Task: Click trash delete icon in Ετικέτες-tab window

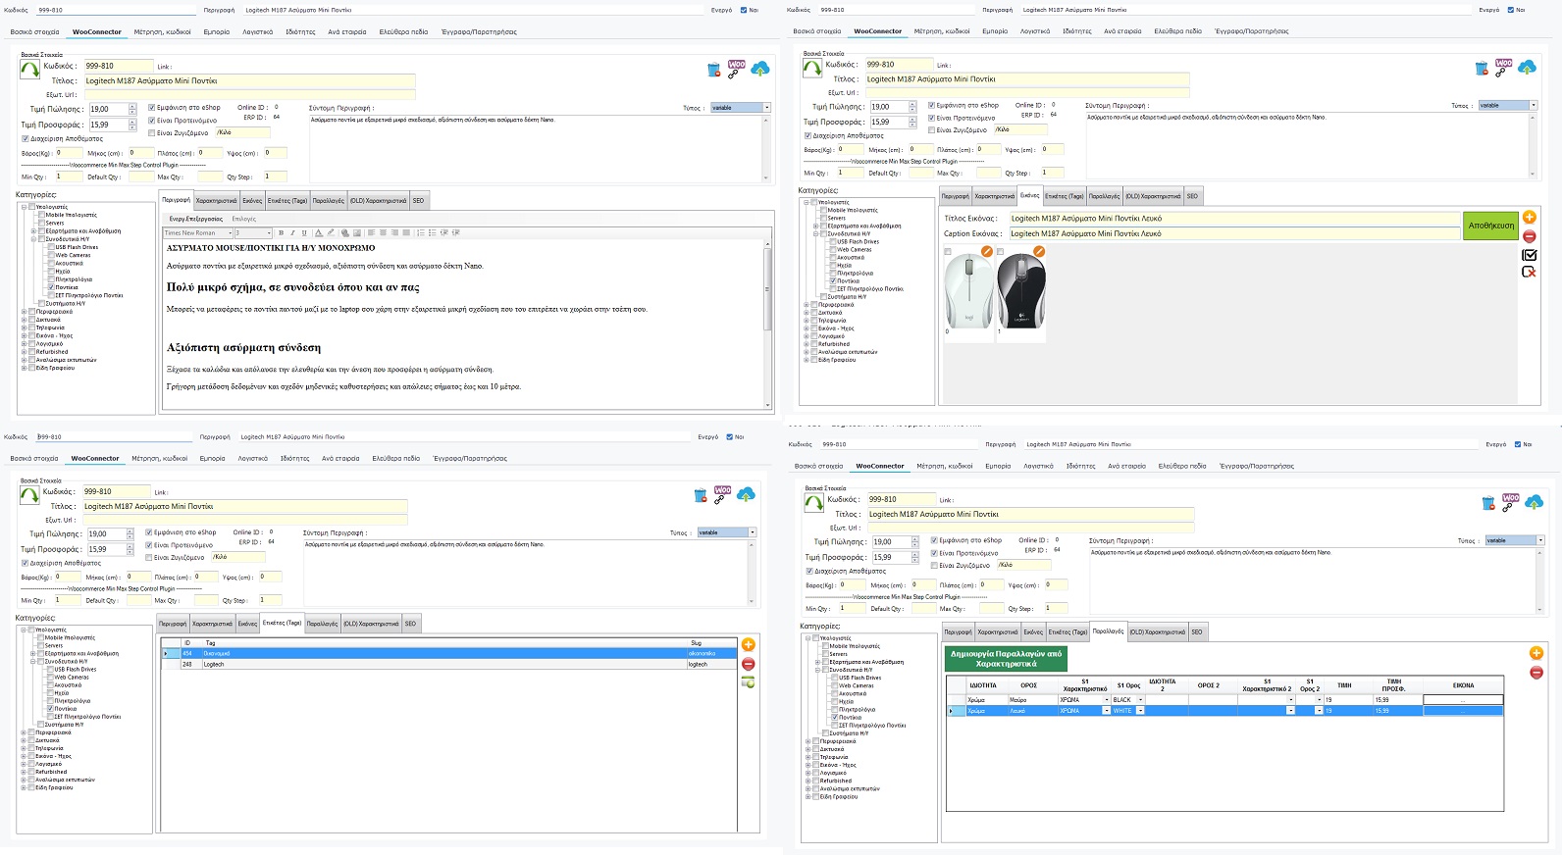Action: (701, 496)
